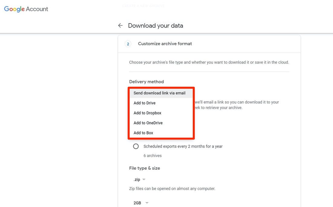The height and width of the screenshot is (207, 333).
Task: Select Scheduled exports every 2 months radio
Action: pos(136,146)
